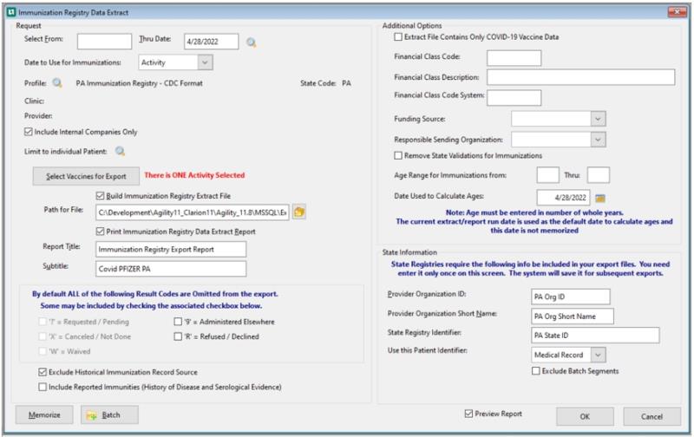Click the Financial Class Description field
Viewport: 694px width, 437px height.
tap(581, 77)
